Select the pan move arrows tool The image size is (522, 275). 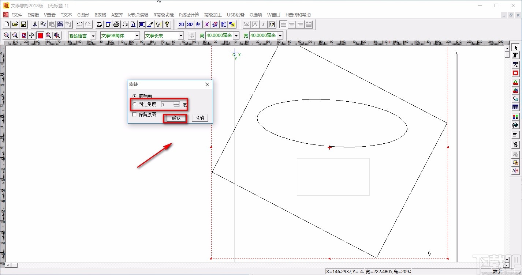pyautogui.click(x=32, y=35)
